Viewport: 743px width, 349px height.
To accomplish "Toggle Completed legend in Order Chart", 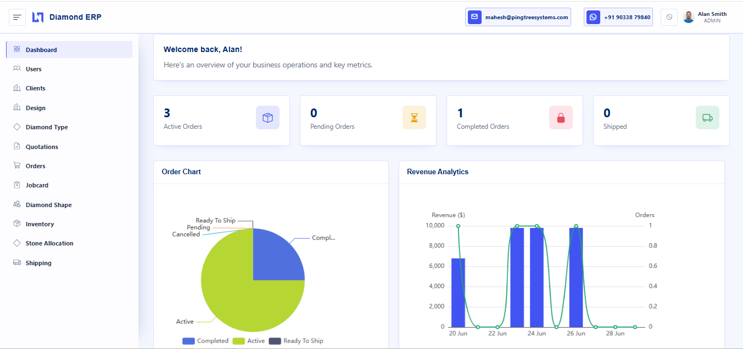I will [x=205, y=341].
